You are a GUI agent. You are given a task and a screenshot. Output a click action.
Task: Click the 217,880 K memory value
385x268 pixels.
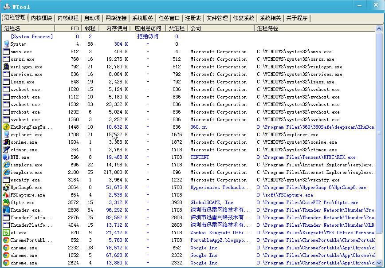click(116, 173)
